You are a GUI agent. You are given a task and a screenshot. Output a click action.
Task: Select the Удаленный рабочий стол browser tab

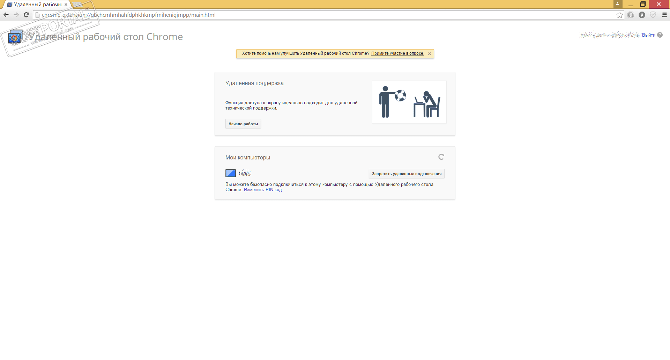tap(37, 5)
